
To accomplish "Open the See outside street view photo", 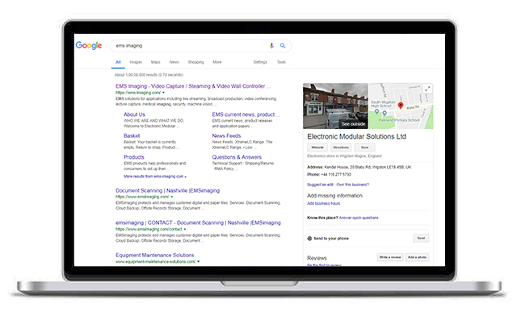I will coord(335,106).
